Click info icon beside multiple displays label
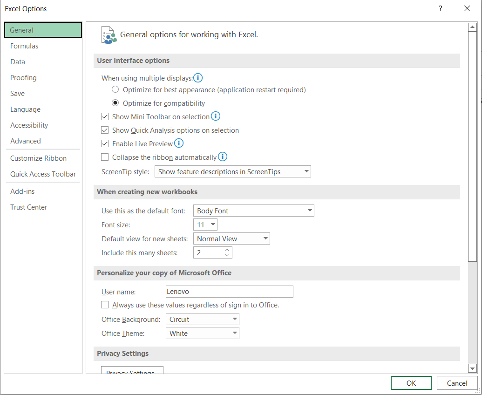Screen dimensions: 482x395 pyautogui.click(x=198, y=78)
